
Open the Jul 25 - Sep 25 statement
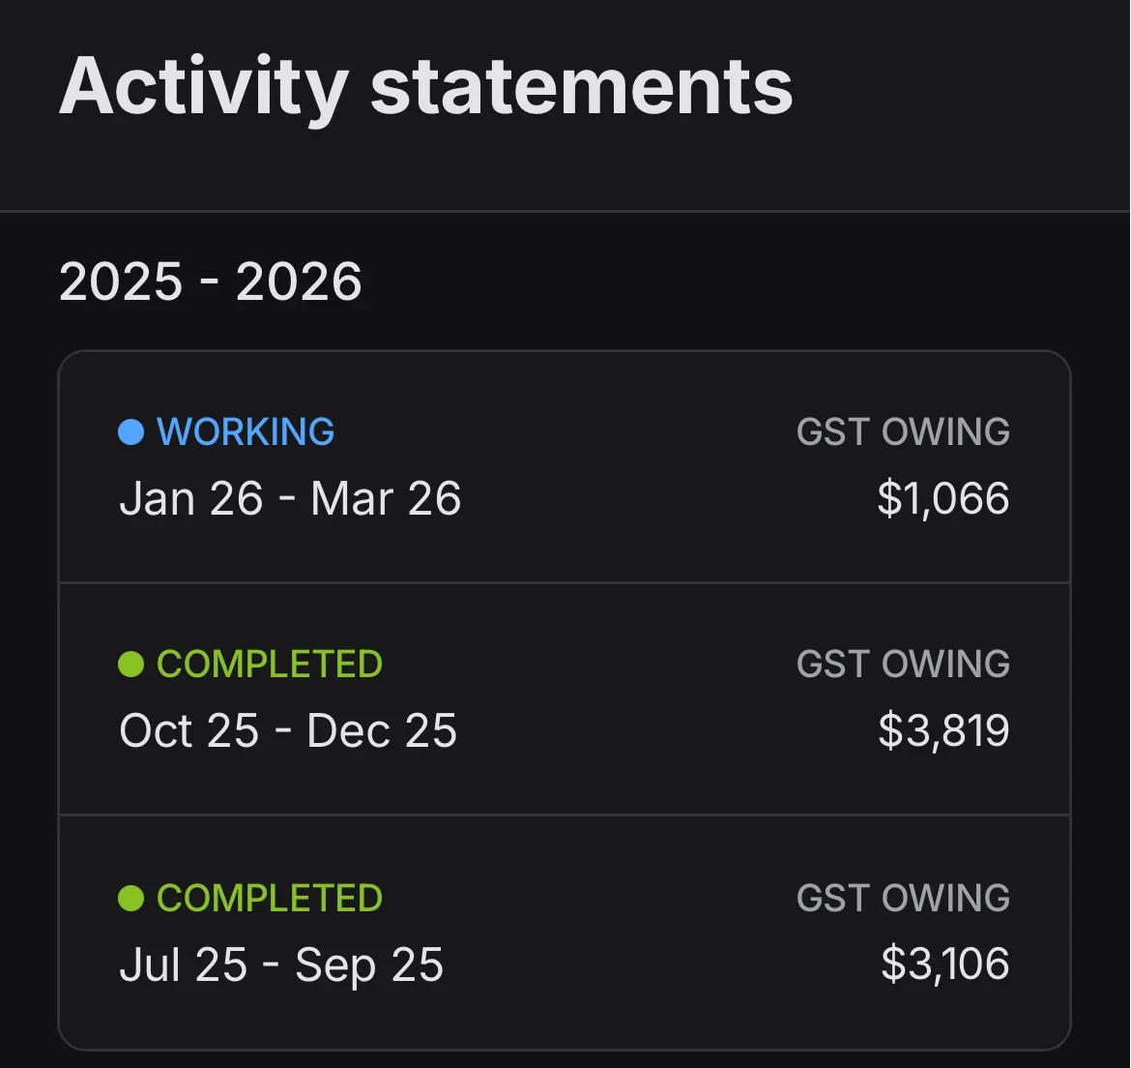281,965
